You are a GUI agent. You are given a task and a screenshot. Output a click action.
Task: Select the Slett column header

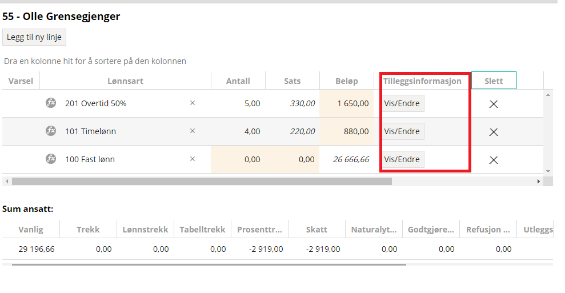pos(494,81)
